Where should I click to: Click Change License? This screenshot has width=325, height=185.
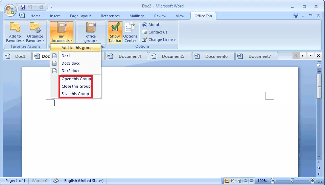(x=159, y=40)
